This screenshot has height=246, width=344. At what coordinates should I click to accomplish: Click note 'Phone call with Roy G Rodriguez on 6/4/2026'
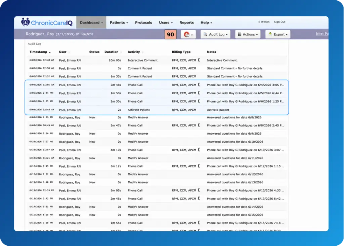pyautogui.click(x=245, y=85)
